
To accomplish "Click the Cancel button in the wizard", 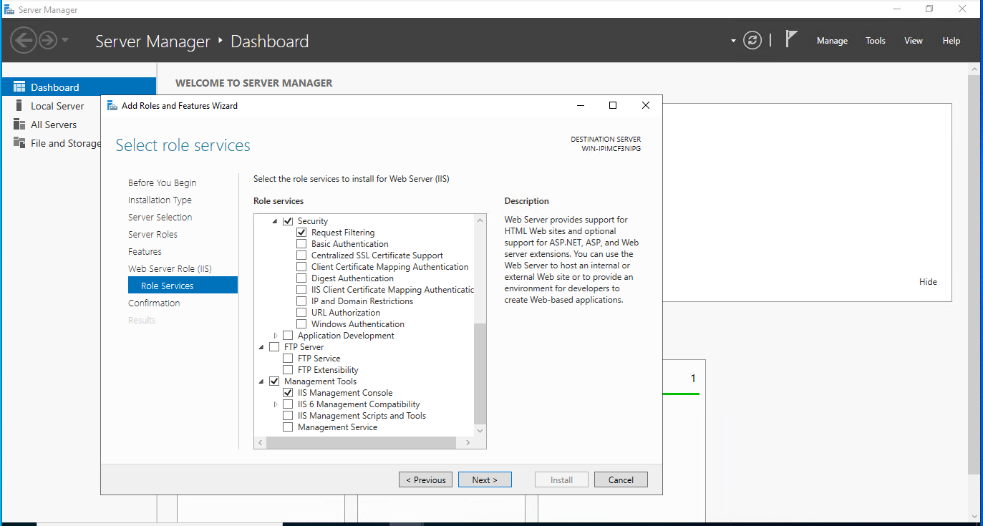I will (x=621, y=479).
